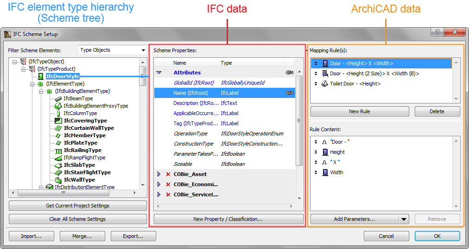Click the IfcColumnType column icon

pyautogui.click(x=58, y=113)
